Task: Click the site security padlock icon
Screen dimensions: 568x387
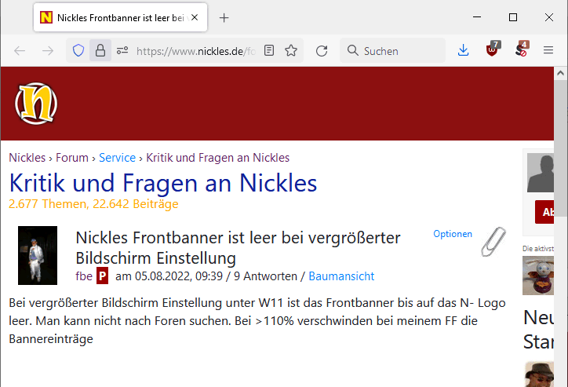Action: [x=100, y=51]
